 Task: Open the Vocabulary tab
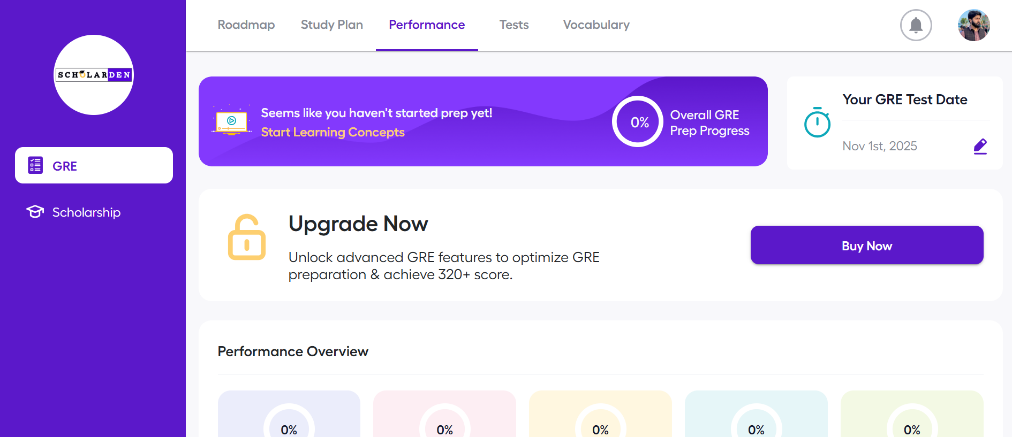click(x=596, y=25)
